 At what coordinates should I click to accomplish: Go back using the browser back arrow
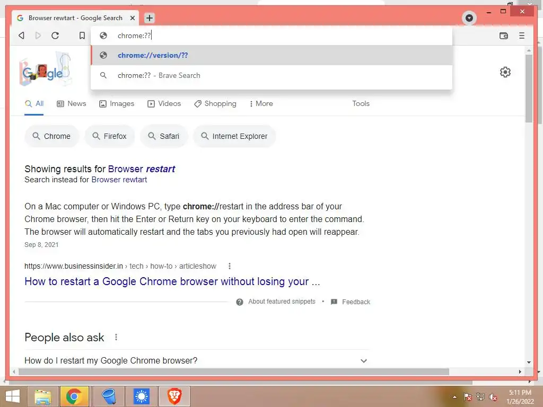[21, 36]
